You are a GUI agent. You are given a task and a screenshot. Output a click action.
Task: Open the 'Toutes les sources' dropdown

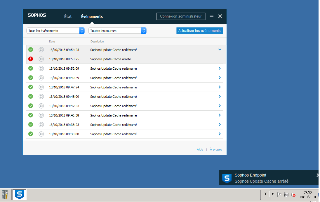(x=117, y=31)
